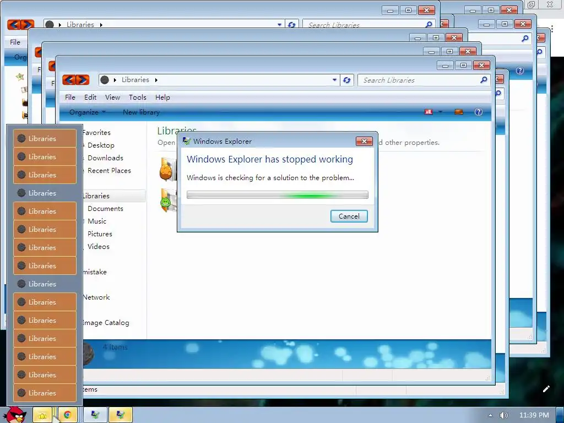The height and width of the screenshot is (423, 564).
Task: Open Desktop in the navigation pane
Action: coord(101,145)
